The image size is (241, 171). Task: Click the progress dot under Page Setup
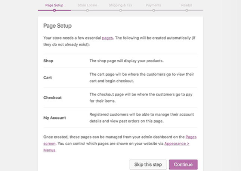(54, 10)
